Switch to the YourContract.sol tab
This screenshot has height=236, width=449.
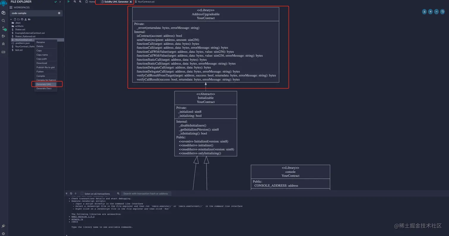click(x=145, y=2)
